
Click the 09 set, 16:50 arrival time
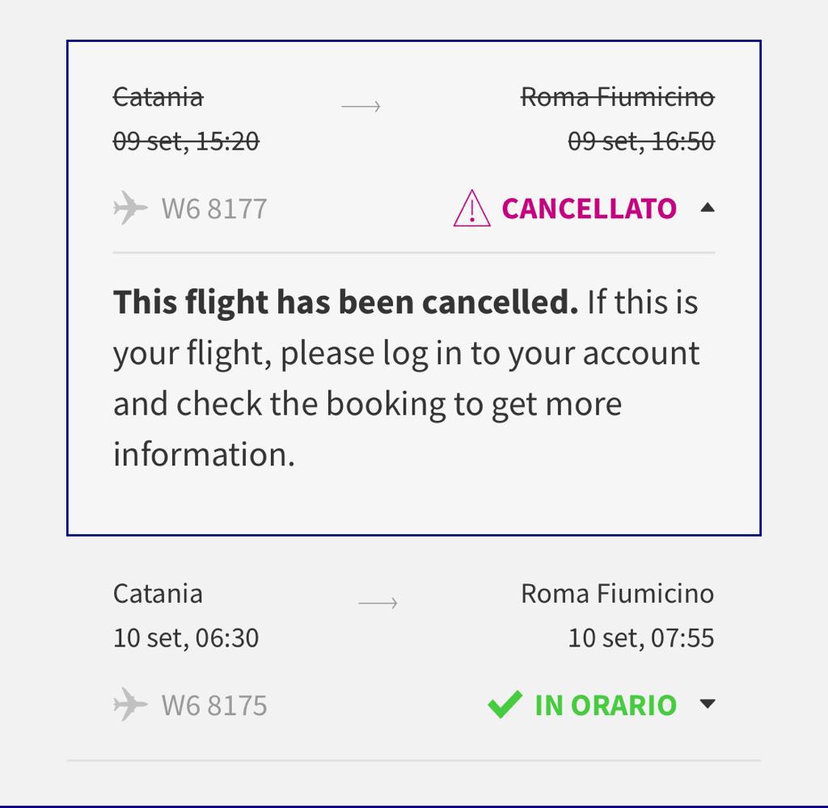click(x=640, y=141)
